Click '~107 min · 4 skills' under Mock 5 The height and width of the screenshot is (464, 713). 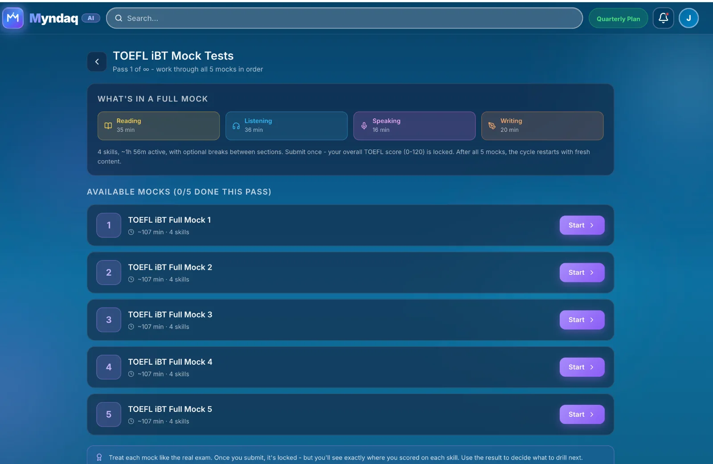coord(163,421)
